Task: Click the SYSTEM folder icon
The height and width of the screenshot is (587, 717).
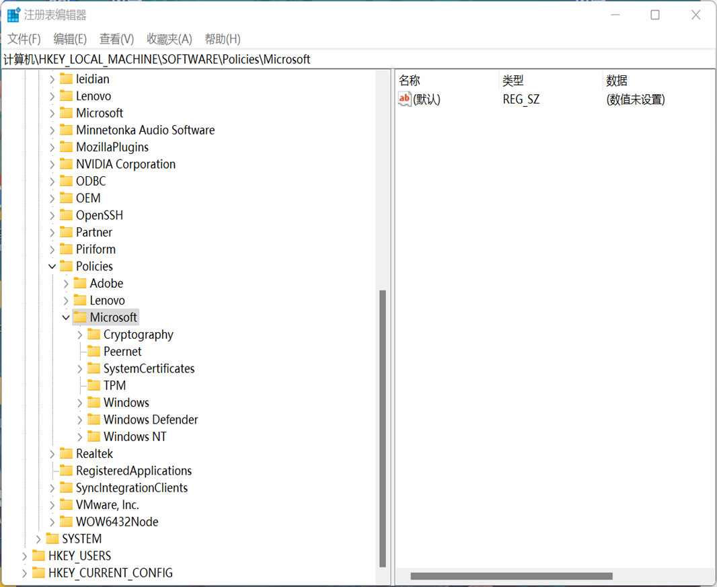Action: [x=52, y=539]
